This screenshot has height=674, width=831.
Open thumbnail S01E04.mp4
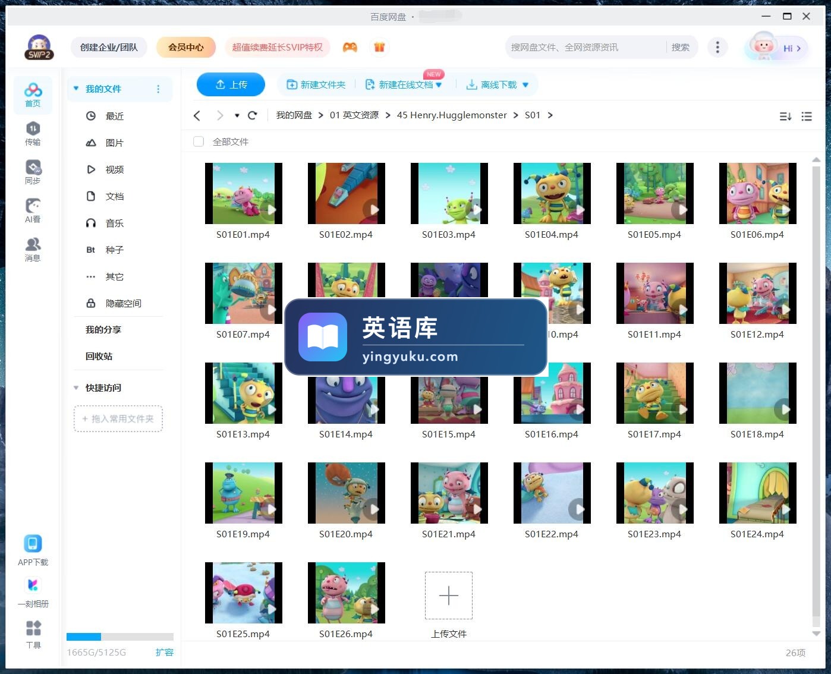pos(552,193)
